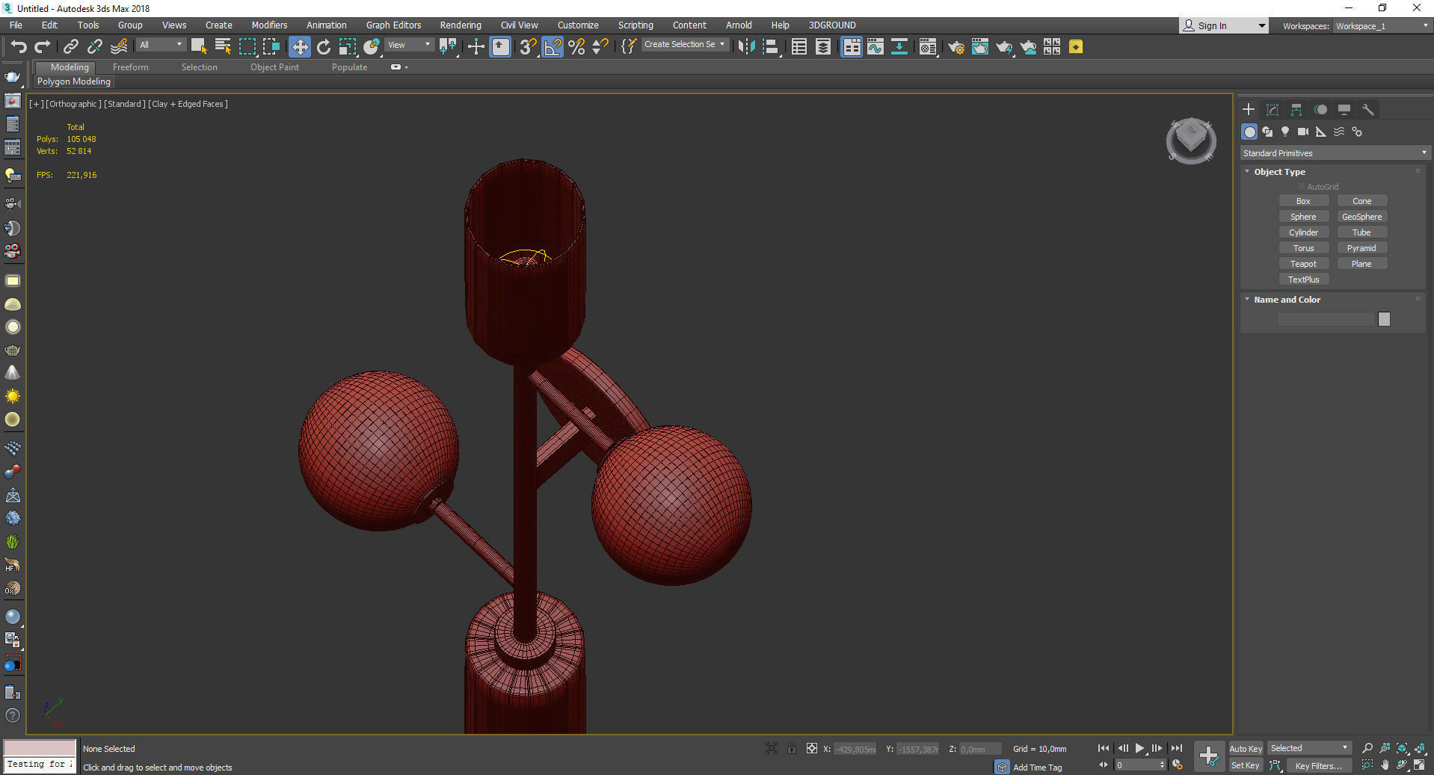Enable the AutoGrid checkbox

[1302, 187]
